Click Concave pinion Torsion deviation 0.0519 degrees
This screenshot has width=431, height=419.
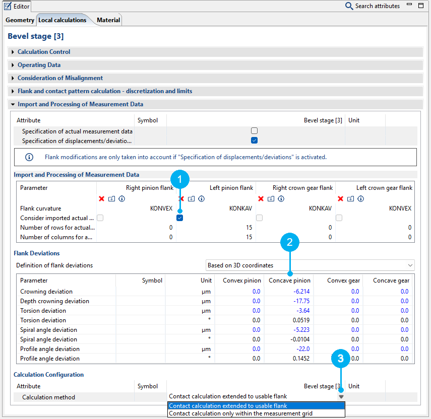(301, 320)
